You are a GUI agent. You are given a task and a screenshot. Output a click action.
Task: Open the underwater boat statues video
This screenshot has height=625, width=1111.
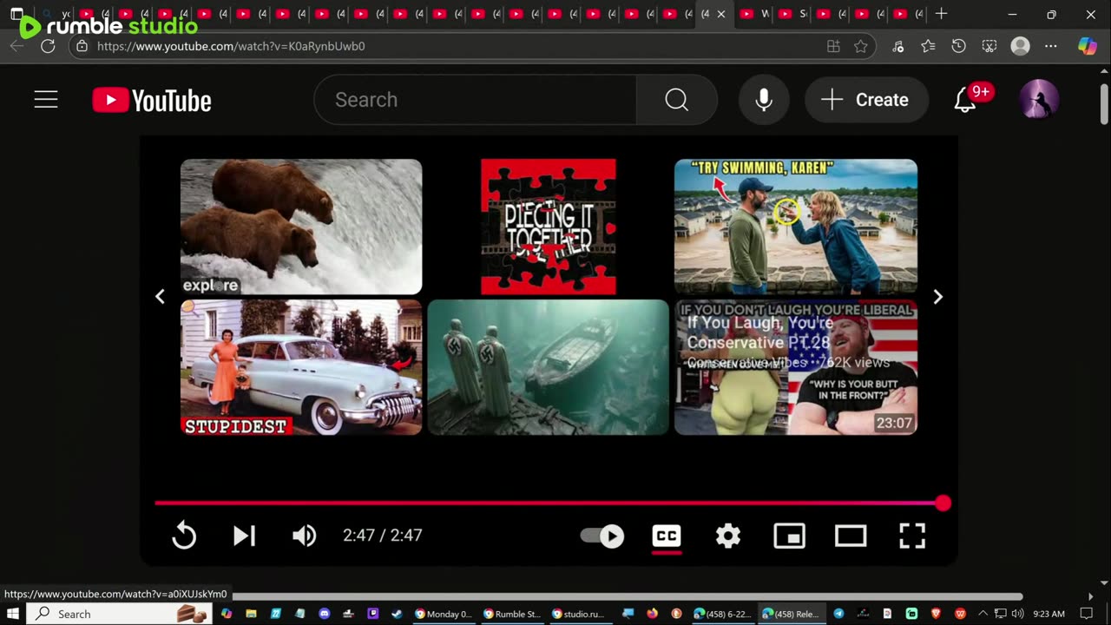pos(549,367)
